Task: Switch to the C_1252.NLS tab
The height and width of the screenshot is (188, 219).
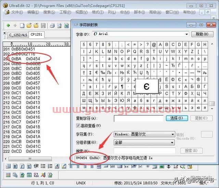Action: coord(18,35)
